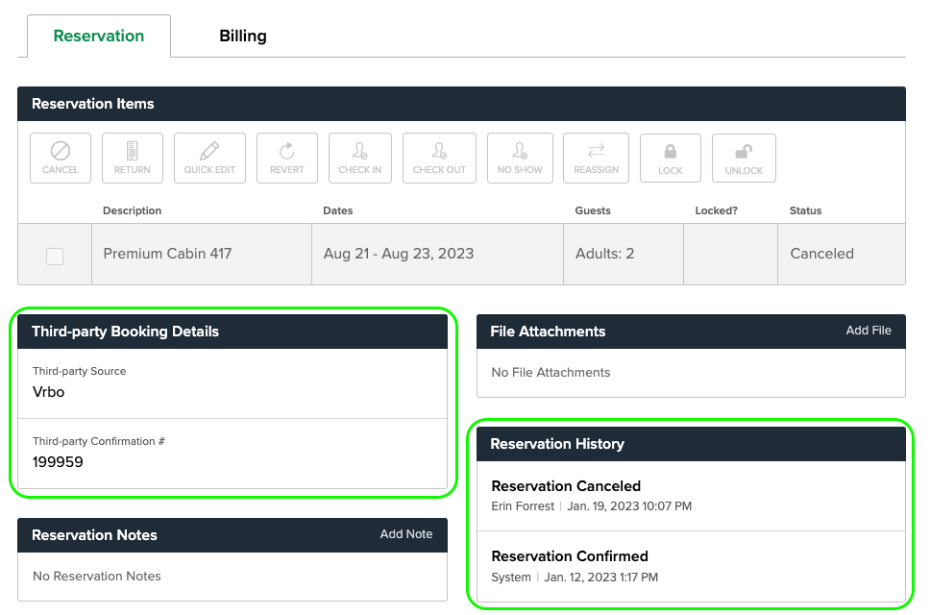Viewport: 930px width, 615px height.
Task: Open Quick Edit for the reservation item
Action: point(209,157)
